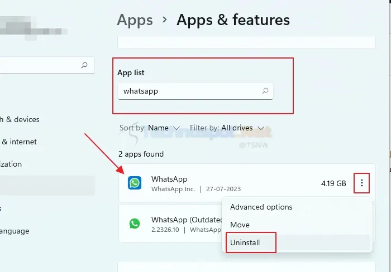The image size is (391, 272).
Task: Open the Sort by Name dropdown
Action: click(x=150, y=128)
